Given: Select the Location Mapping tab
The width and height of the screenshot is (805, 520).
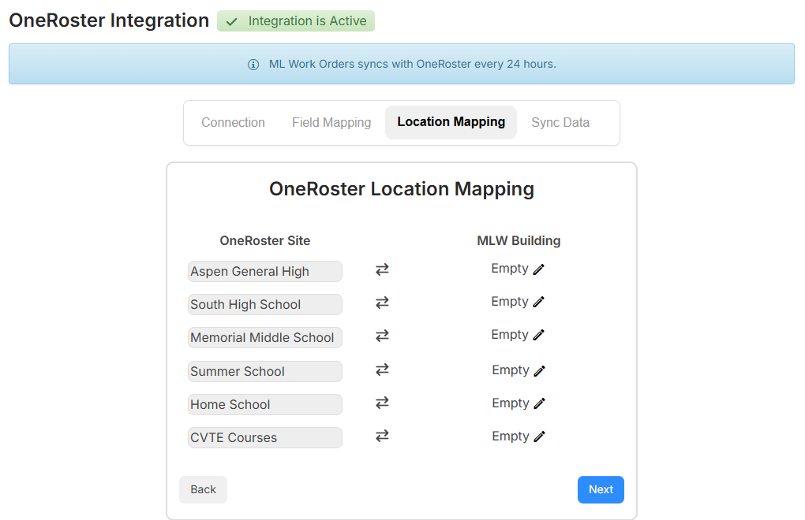Looking at the screenshot, I should click(451, 122).
